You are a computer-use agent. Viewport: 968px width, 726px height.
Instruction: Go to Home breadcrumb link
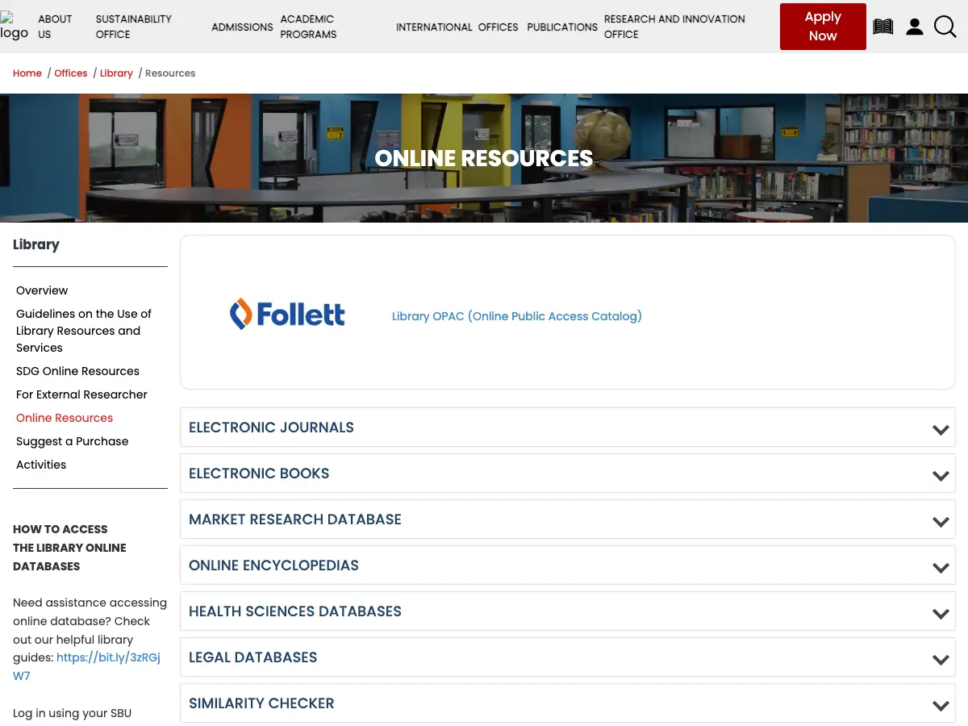(27, 73)
